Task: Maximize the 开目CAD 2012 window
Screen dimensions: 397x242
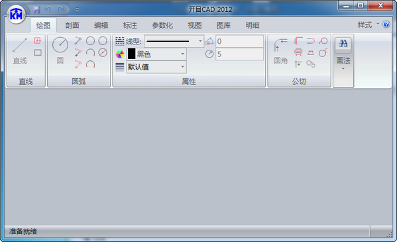Action: coord(361,5)
